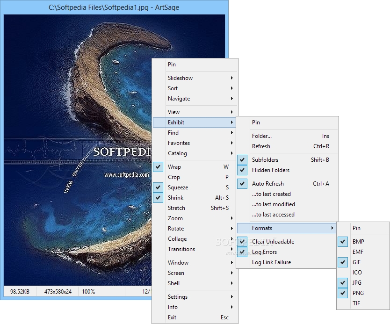Expand the Catalog submenu

click(195, 153)
